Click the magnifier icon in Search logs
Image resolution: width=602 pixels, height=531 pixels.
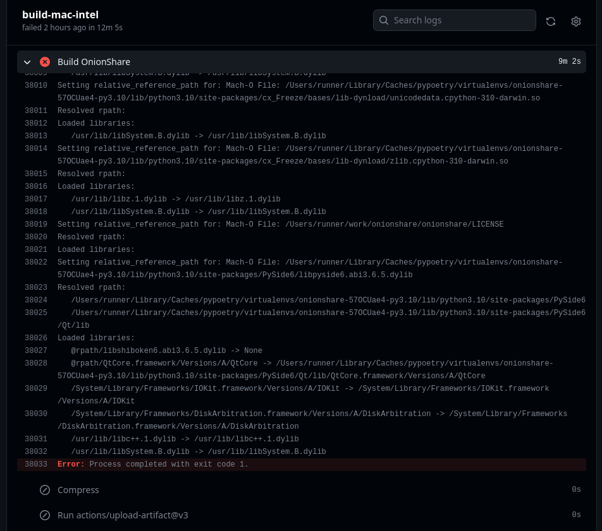(384, 20)
